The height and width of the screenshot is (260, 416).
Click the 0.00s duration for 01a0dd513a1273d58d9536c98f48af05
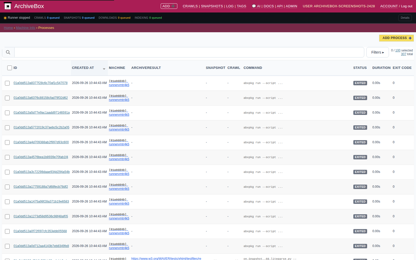point(376,216)
